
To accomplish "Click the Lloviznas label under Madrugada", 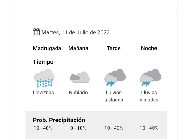I will pyautogui.click(x=43, y=93).
